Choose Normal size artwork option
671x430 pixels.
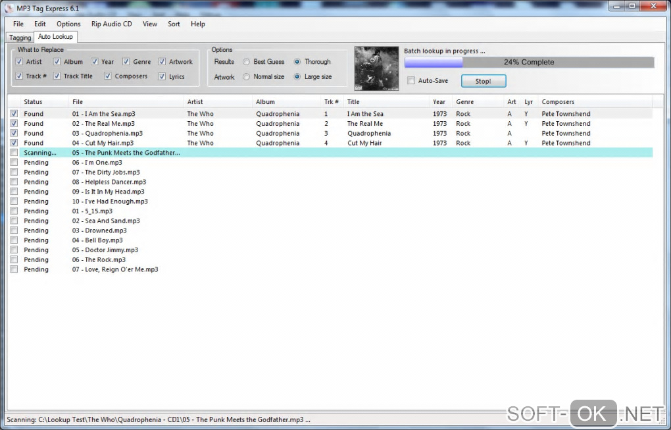pos(246,77)
